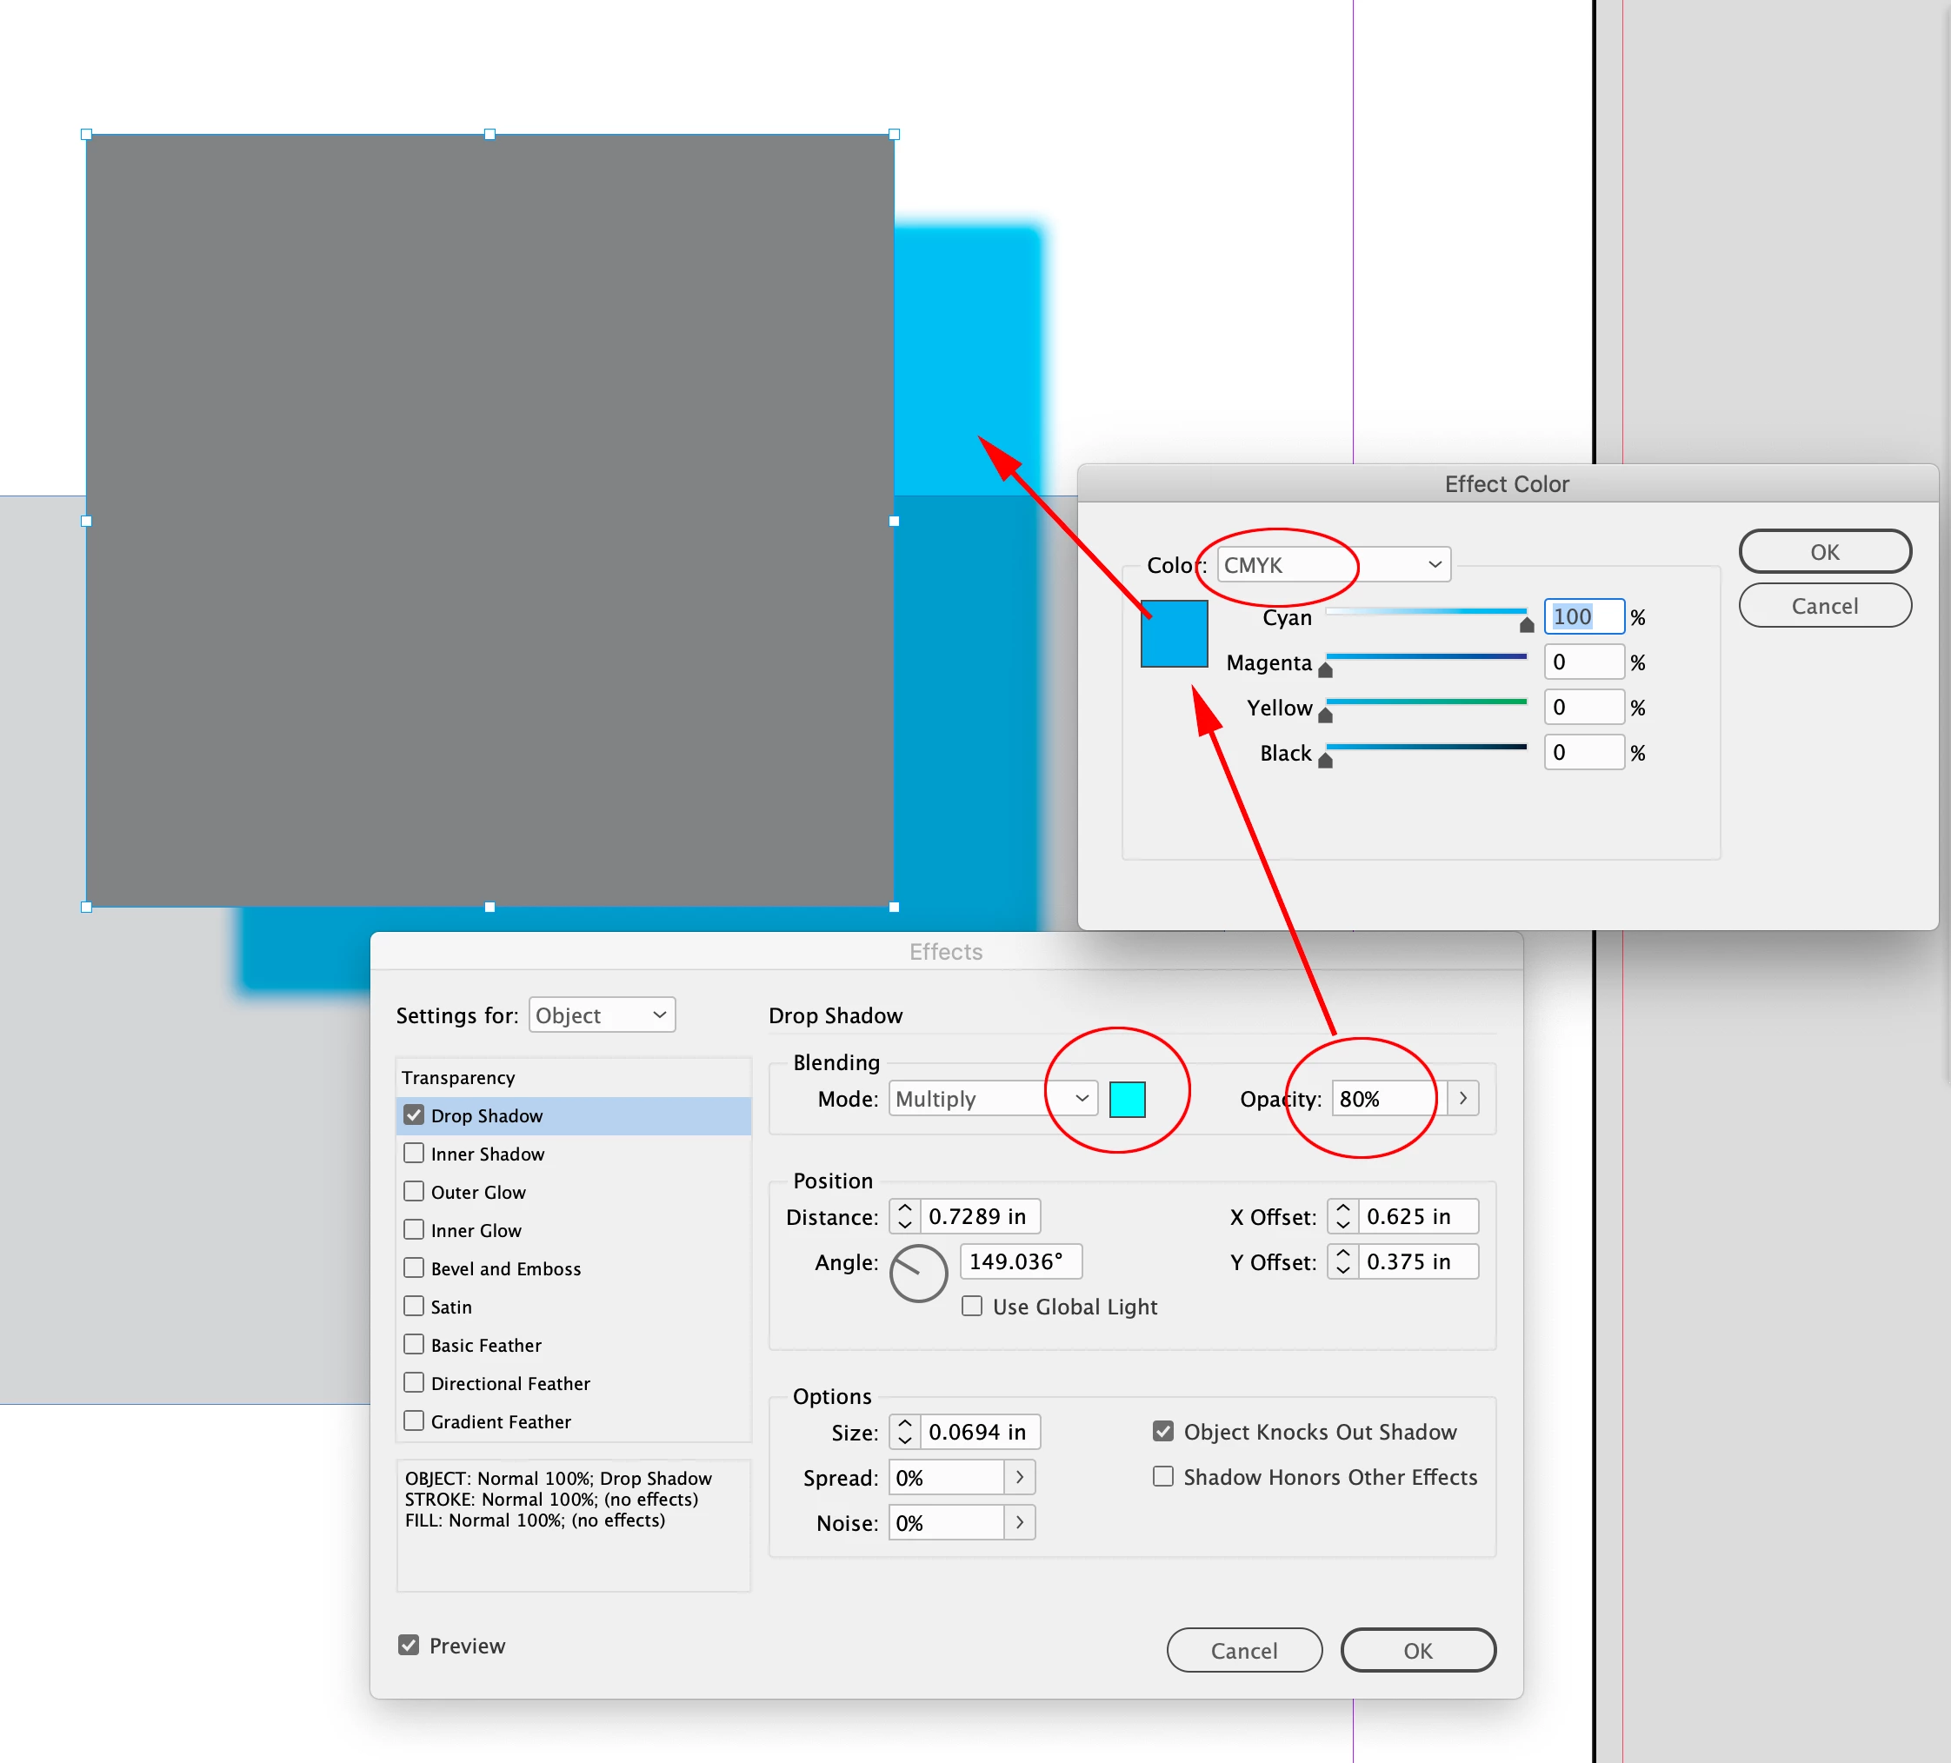The image size is (1951, 1763).
Task: Click OK in Effect Color dialog
Action: (x=1823, y=551)
